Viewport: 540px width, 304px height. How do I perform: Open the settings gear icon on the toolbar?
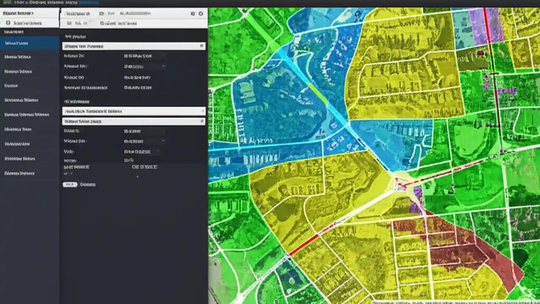point(201,14)
